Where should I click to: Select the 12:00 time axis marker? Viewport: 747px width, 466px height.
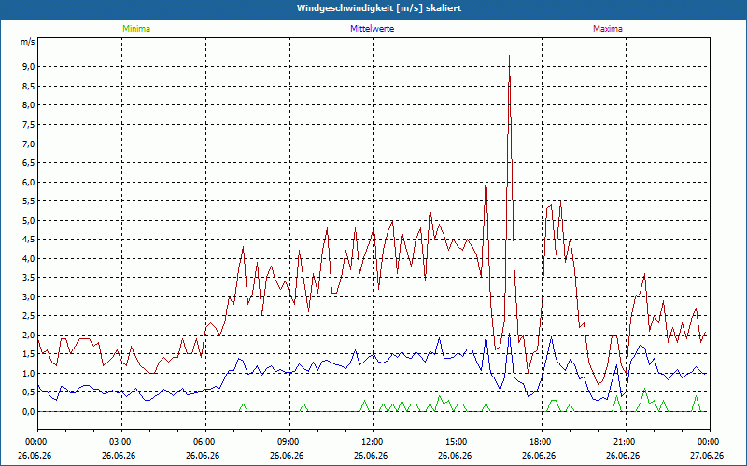373,442
